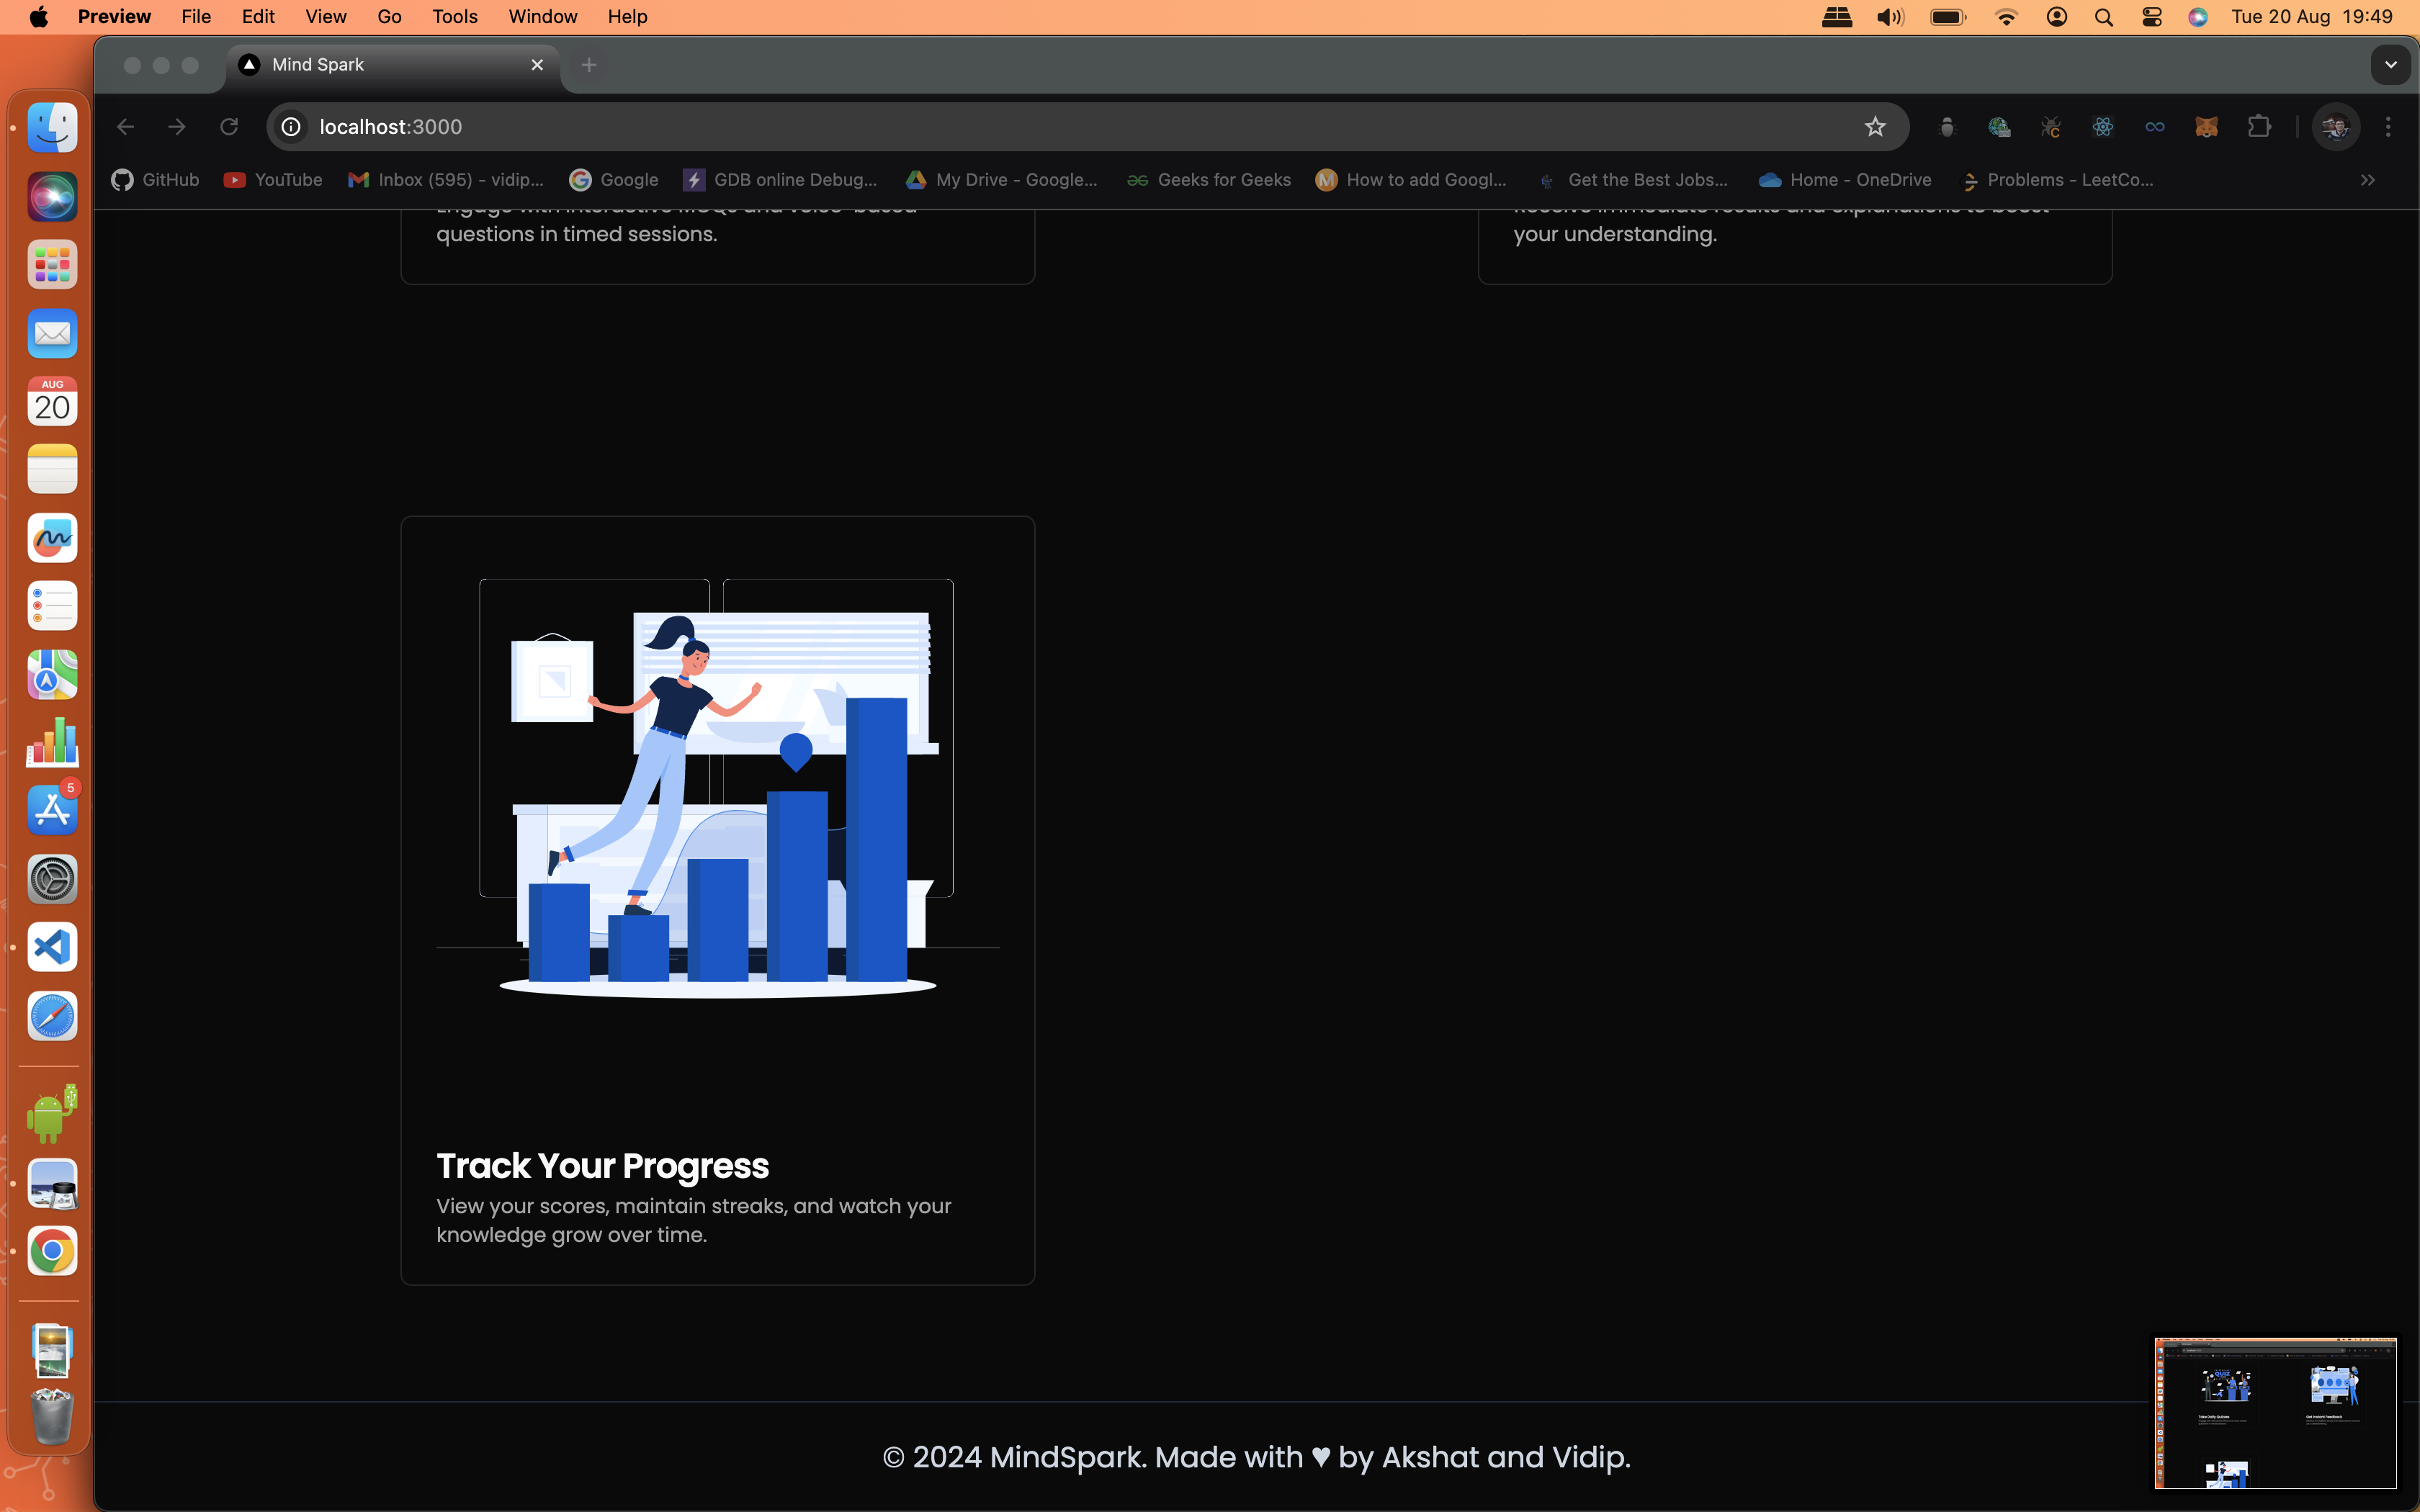Open the Tools menu in menu bar
The image size is (2420, 1512).
coord(455,17)
